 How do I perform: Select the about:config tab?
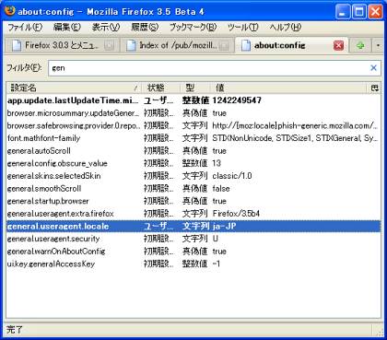tap(292, 45)
